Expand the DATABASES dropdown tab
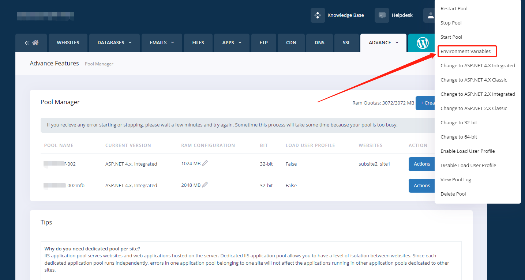The width and height of the screenshot is (525, 280). coord(115,43)
